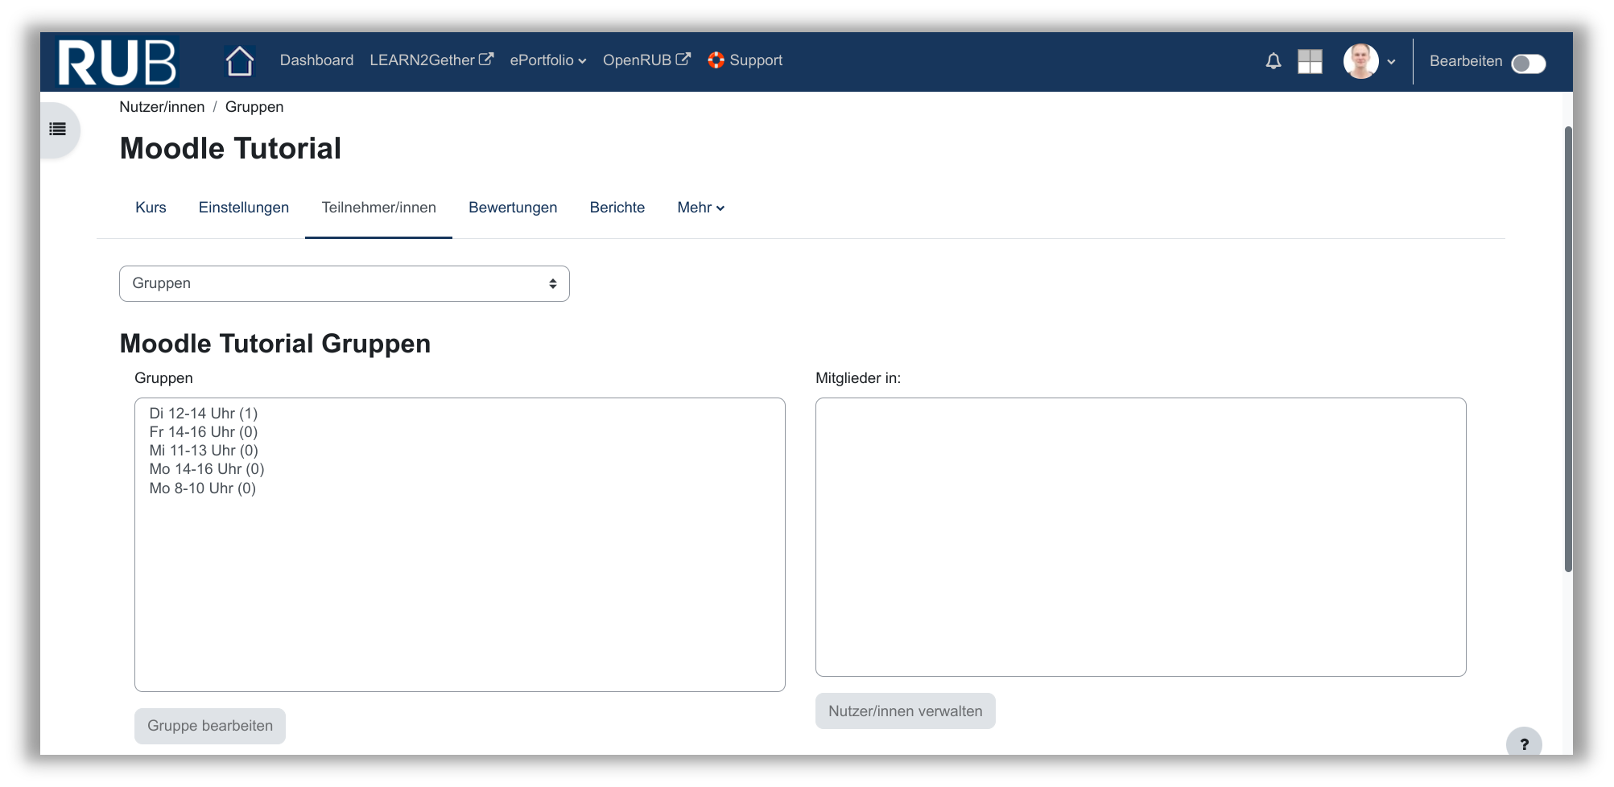Click the home icon in navbar
Screen dimensions: 1614x787
[x=239, y=61]
